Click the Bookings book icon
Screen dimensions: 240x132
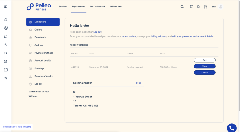point(30,68)
